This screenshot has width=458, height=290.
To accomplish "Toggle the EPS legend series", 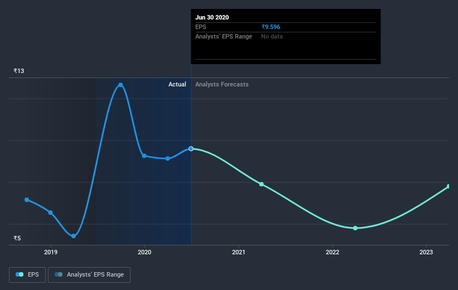I will click(27, 274).
